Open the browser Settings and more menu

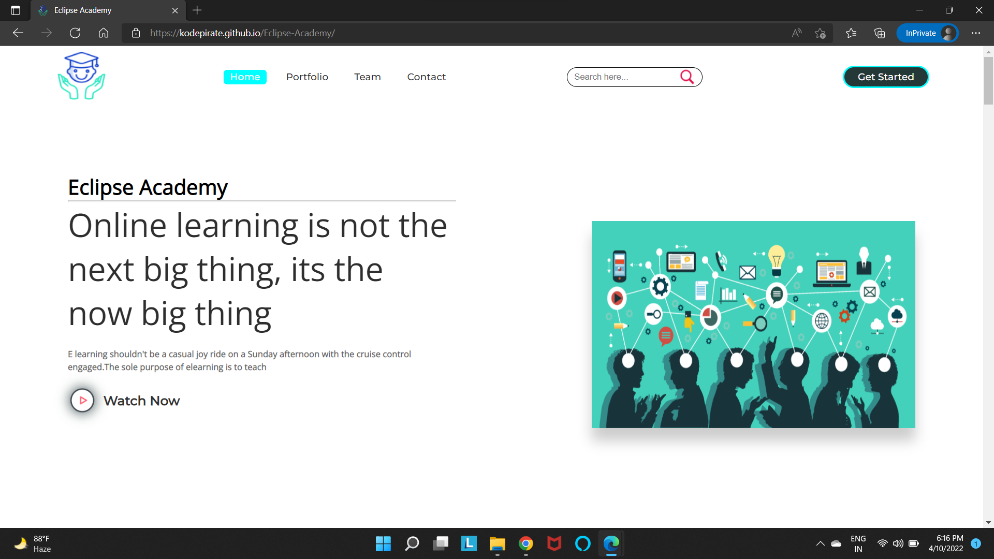click(976, 33)
